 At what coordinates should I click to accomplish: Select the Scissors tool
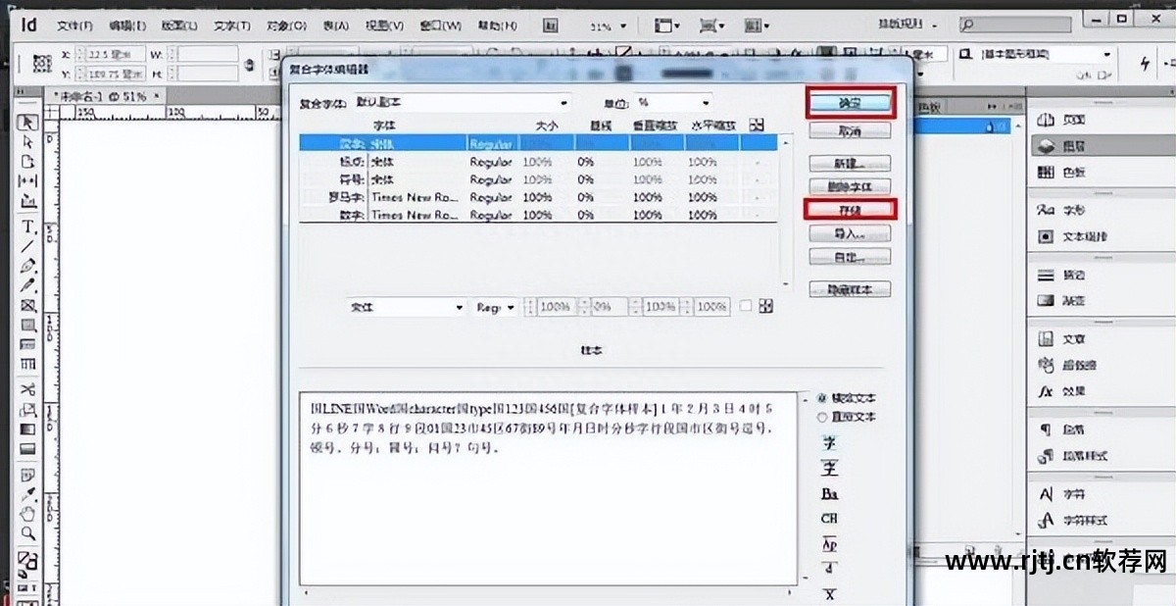[28, 390]
